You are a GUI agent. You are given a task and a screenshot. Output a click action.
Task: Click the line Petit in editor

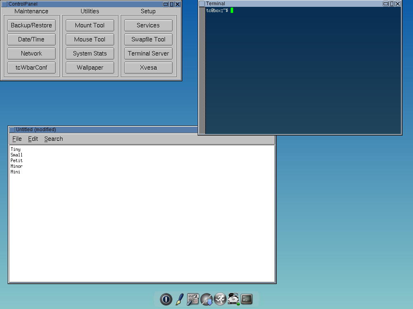tap(17, 161)
